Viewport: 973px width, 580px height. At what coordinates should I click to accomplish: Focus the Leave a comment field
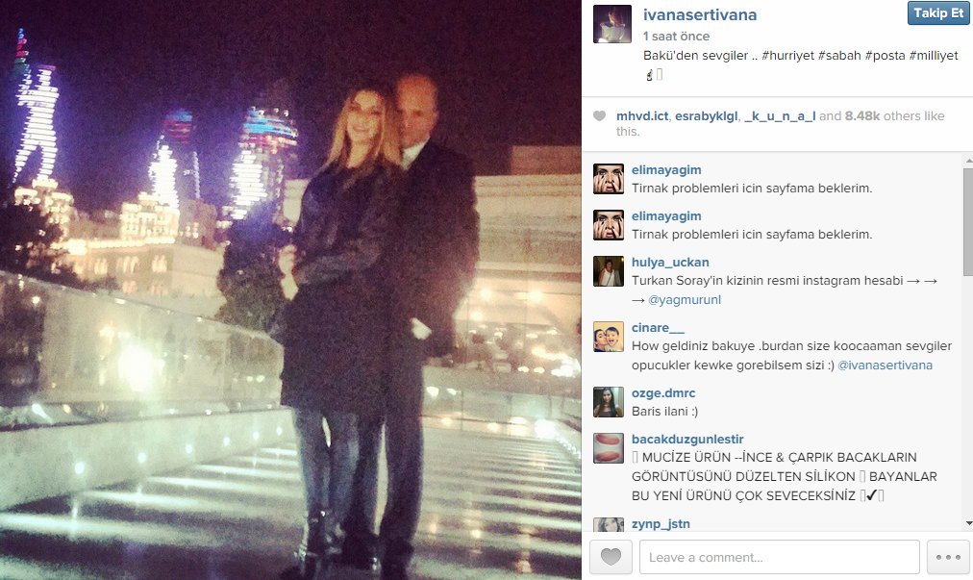coord(780,556)
